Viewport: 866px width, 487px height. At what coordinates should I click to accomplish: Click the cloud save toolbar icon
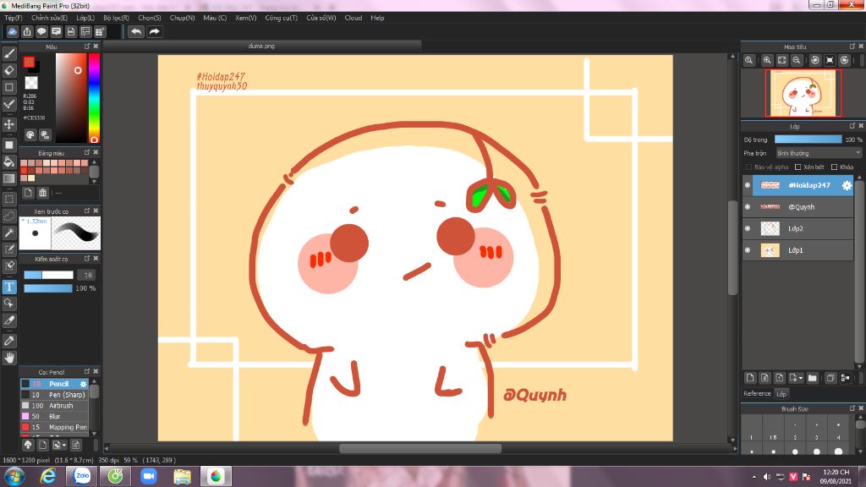click(12, 31)
